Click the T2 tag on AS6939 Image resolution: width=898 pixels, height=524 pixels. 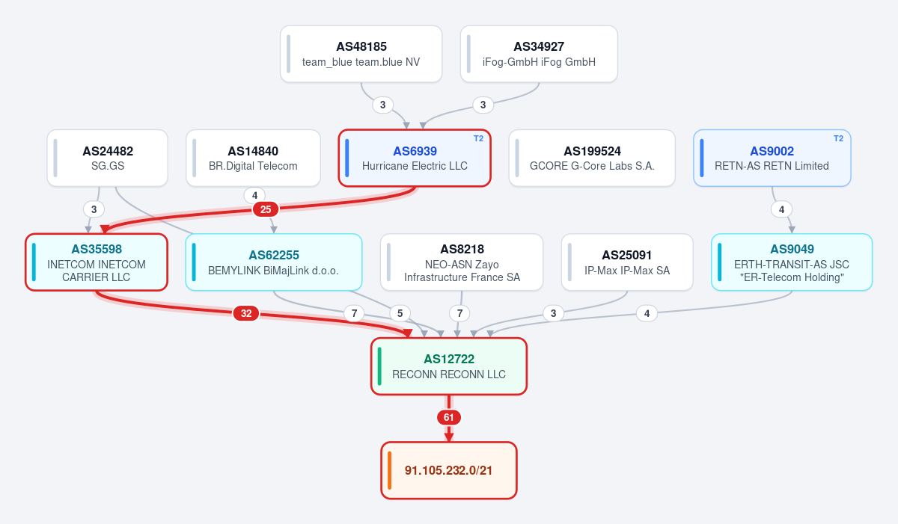(x=478, y=138)
